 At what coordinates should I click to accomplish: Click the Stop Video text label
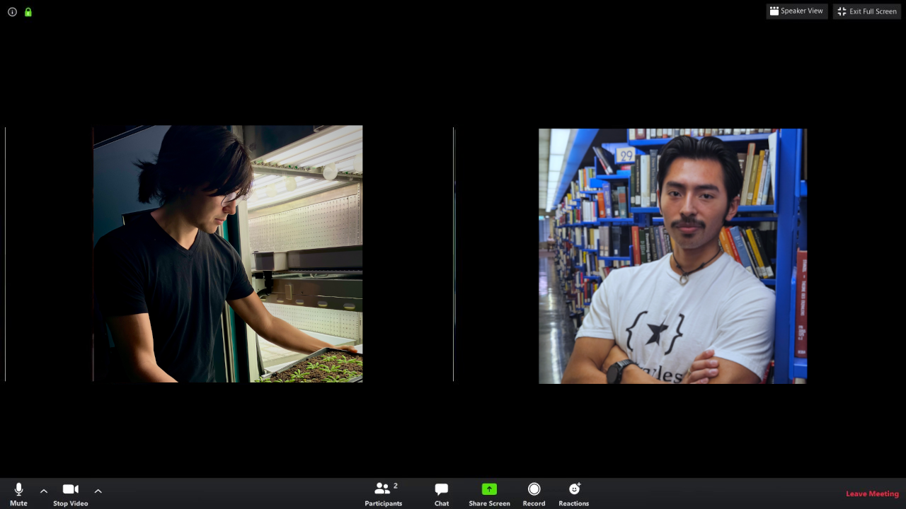(x=70, y=503)
